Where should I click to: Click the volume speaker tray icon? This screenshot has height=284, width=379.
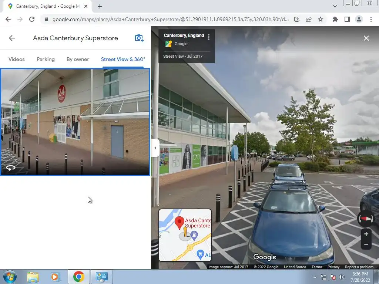coord(341,277)
